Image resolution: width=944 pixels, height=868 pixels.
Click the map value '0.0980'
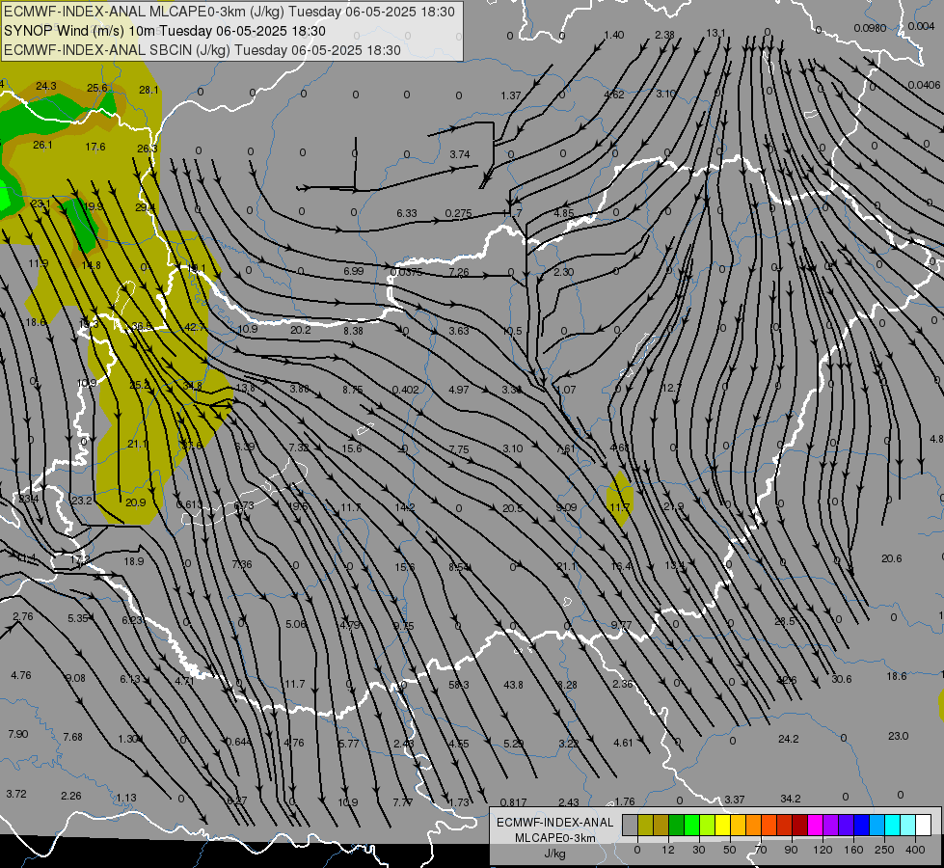click(x=870, y=28)
